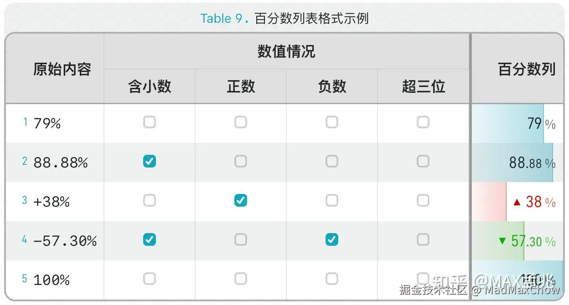Select the 数值情况 group header

pyautogui.click(x=286, y=52)
